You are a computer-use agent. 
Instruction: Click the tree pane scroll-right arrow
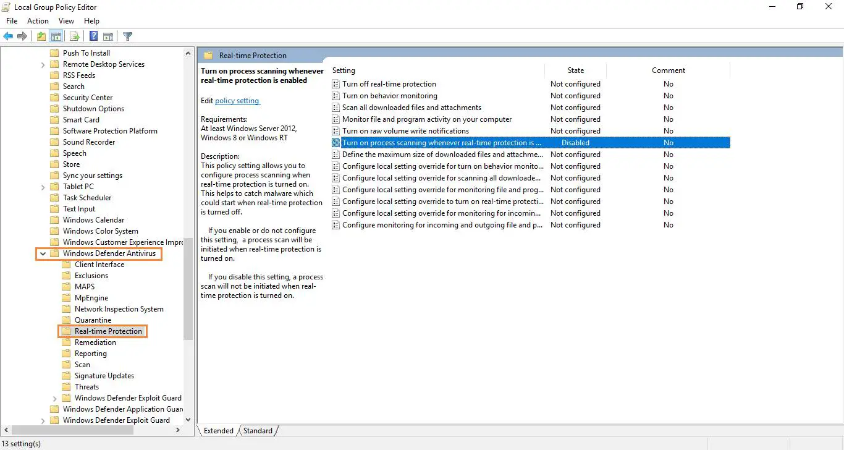pyautogui.click(x=178, y=430)
